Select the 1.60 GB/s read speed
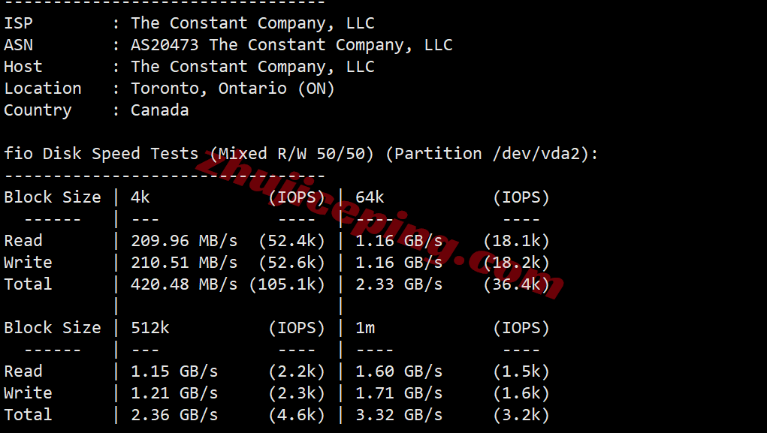 click(x=398, y=371)
